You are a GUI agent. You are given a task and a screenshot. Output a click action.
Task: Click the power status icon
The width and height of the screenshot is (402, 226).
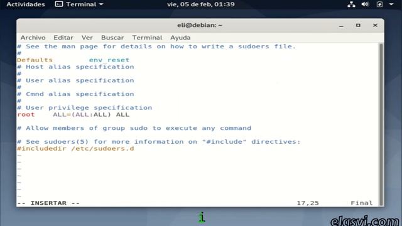coord(379,4)
